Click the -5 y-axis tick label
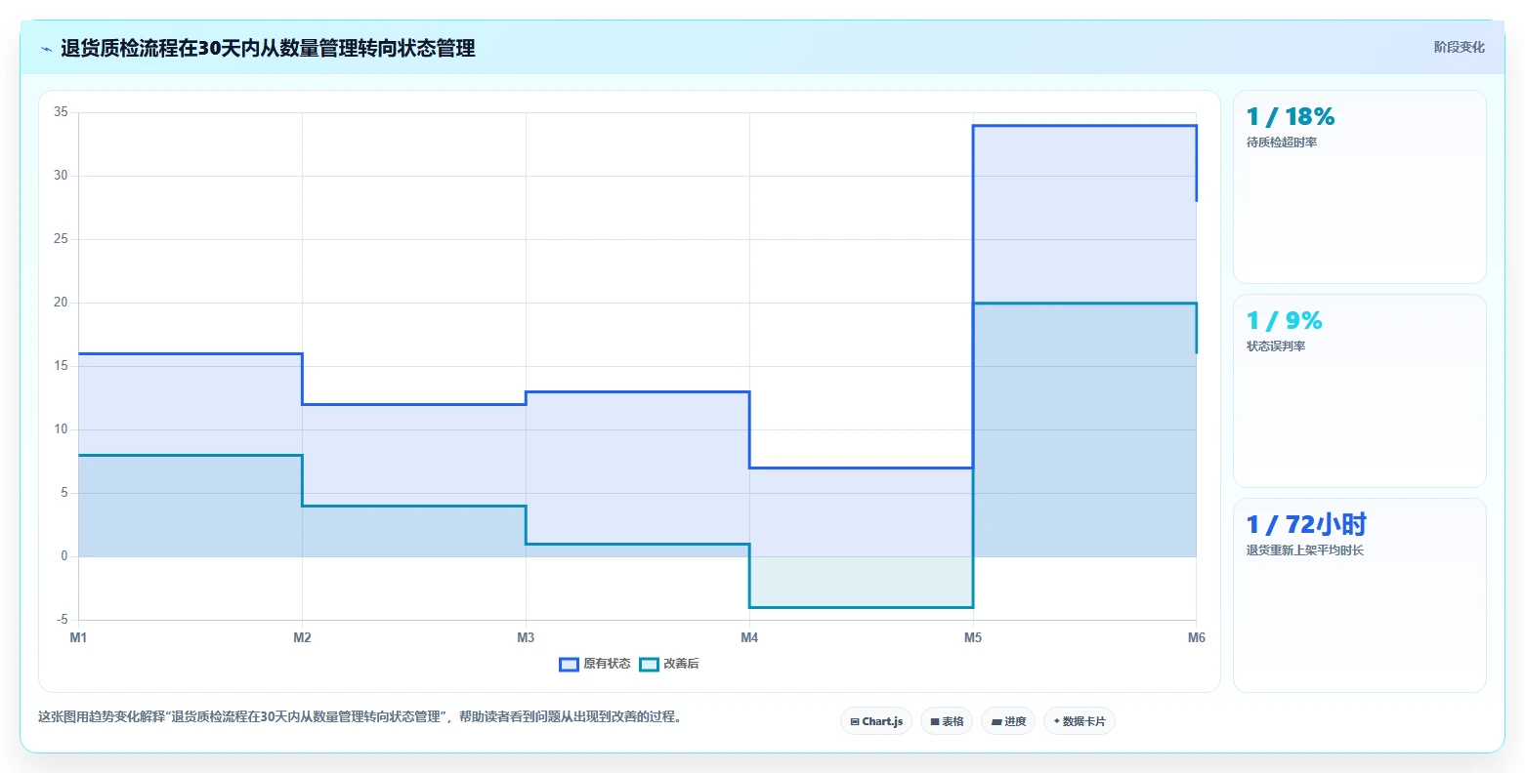Screen dimensions: 1525x773 (x=63, y=620)
